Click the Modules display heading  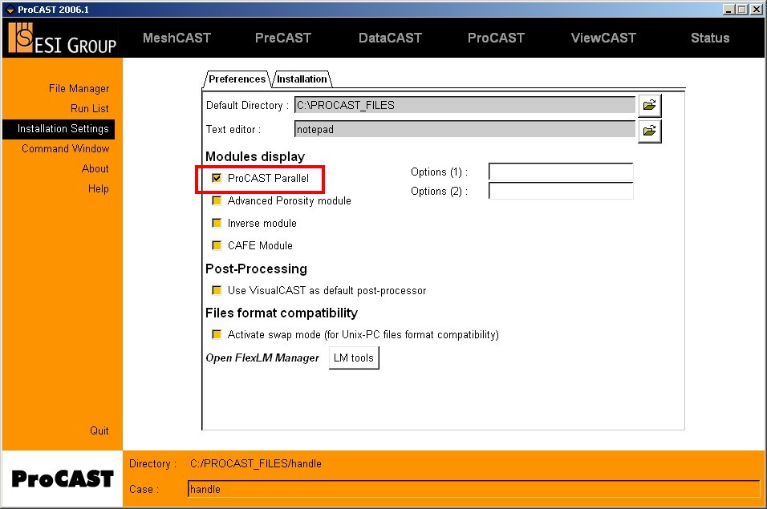(x=255, y=157)
